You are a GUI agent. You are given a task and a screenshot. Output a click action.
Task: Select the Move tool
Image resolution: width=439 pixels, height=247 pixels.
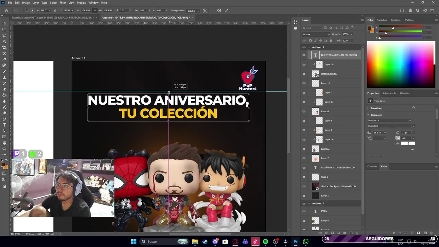[x=4, y=24]
